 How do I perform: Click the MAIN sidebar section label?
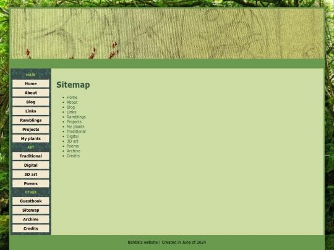point(31,75)
